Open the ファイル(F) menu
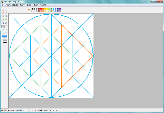 (6, 5)
